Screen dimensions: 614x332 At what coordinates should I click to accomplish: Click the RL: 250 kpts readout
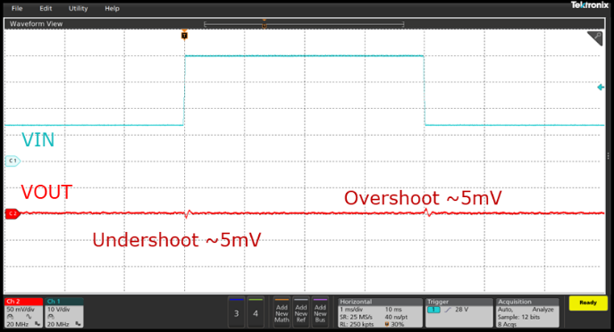tap(357, 324)
